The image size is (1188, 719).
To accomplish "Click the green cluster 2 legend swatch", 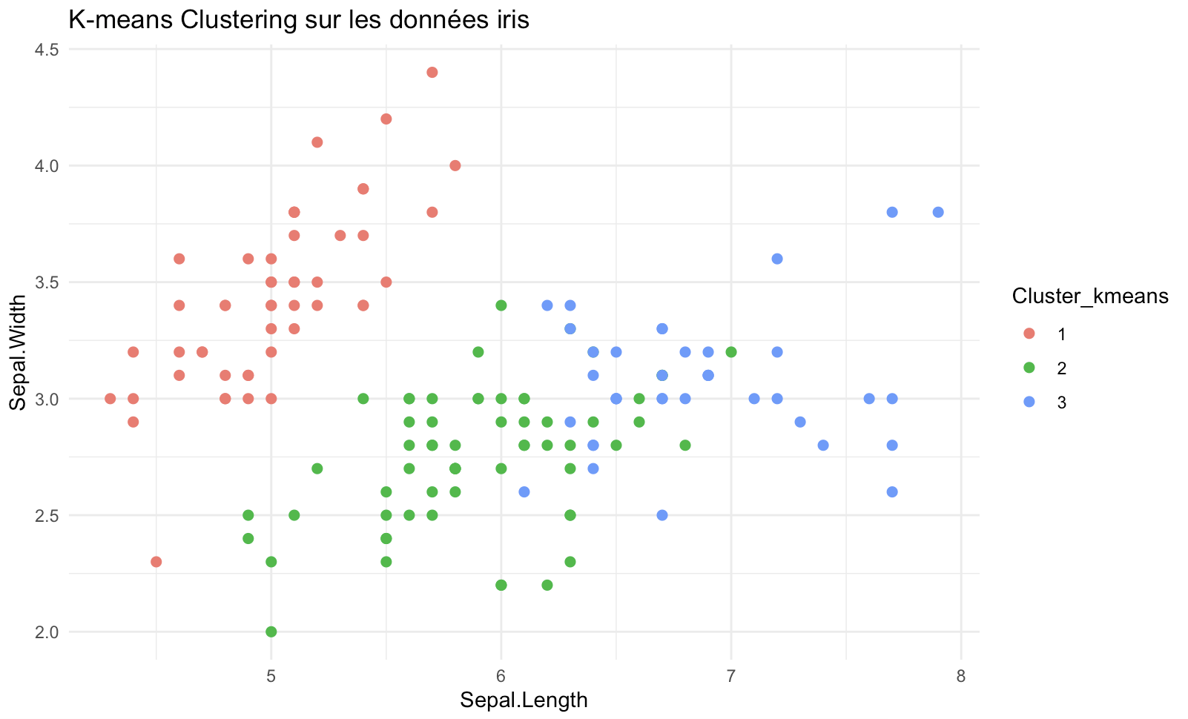I will 1029,368.
